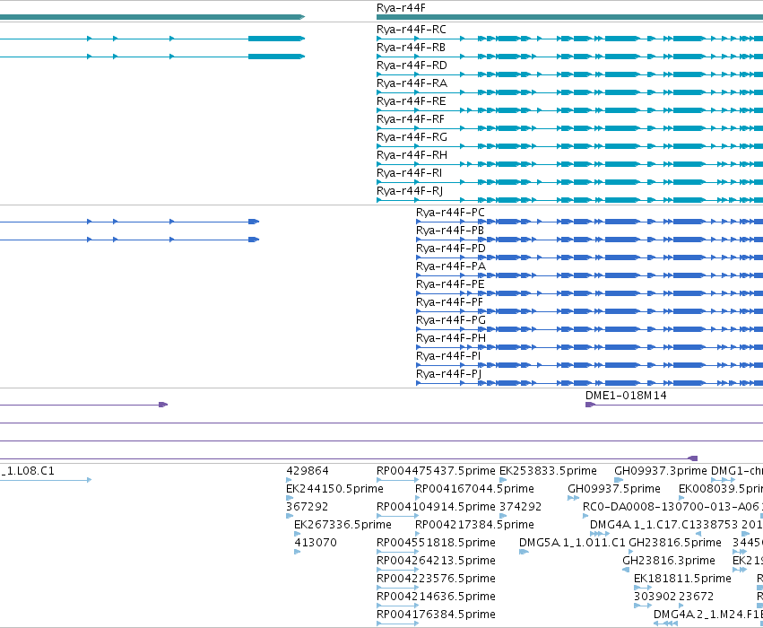763x628 pixels.
Task: Select transcript Rya-r44F-RD
Action: tap(412, 65)
